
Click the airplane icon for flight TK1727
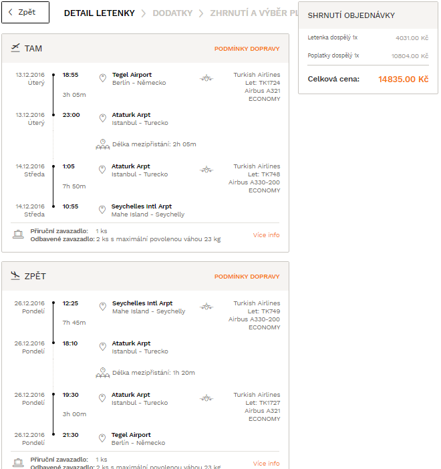pyautogui.click(x=206, y=398)
